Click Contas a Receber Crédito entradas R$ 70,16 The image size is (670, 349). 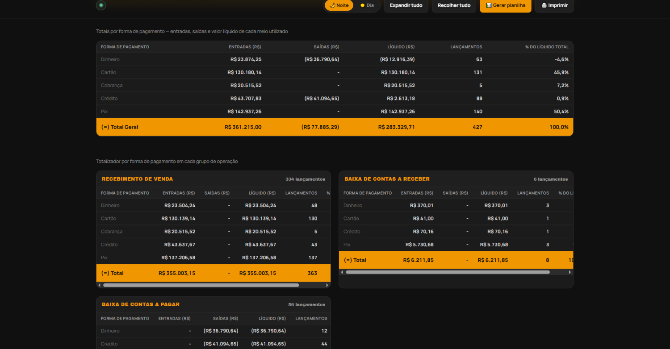[x=423, y=232]
